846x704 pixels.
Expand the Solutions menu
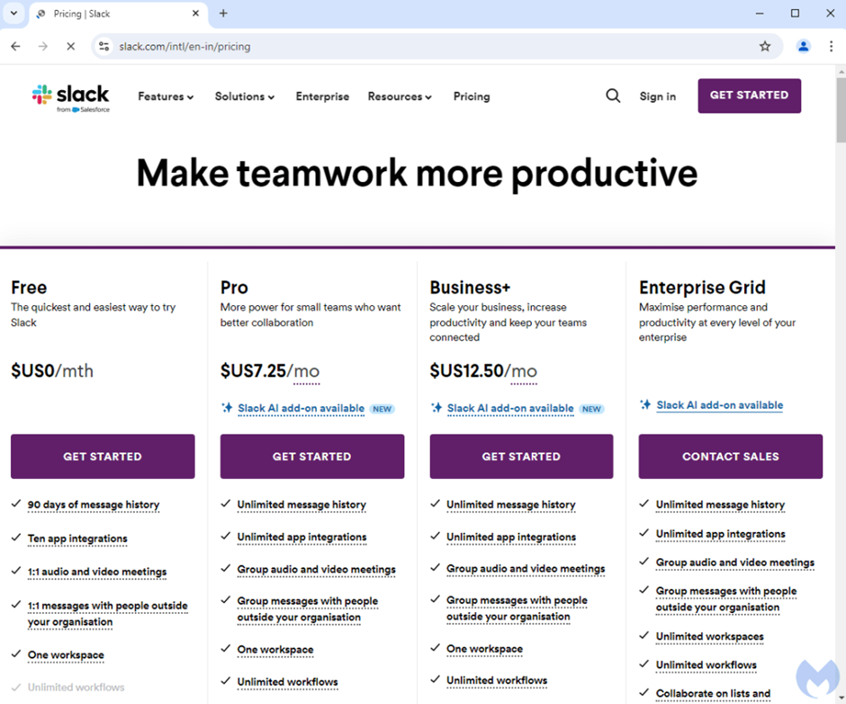[x=245, y=96]
